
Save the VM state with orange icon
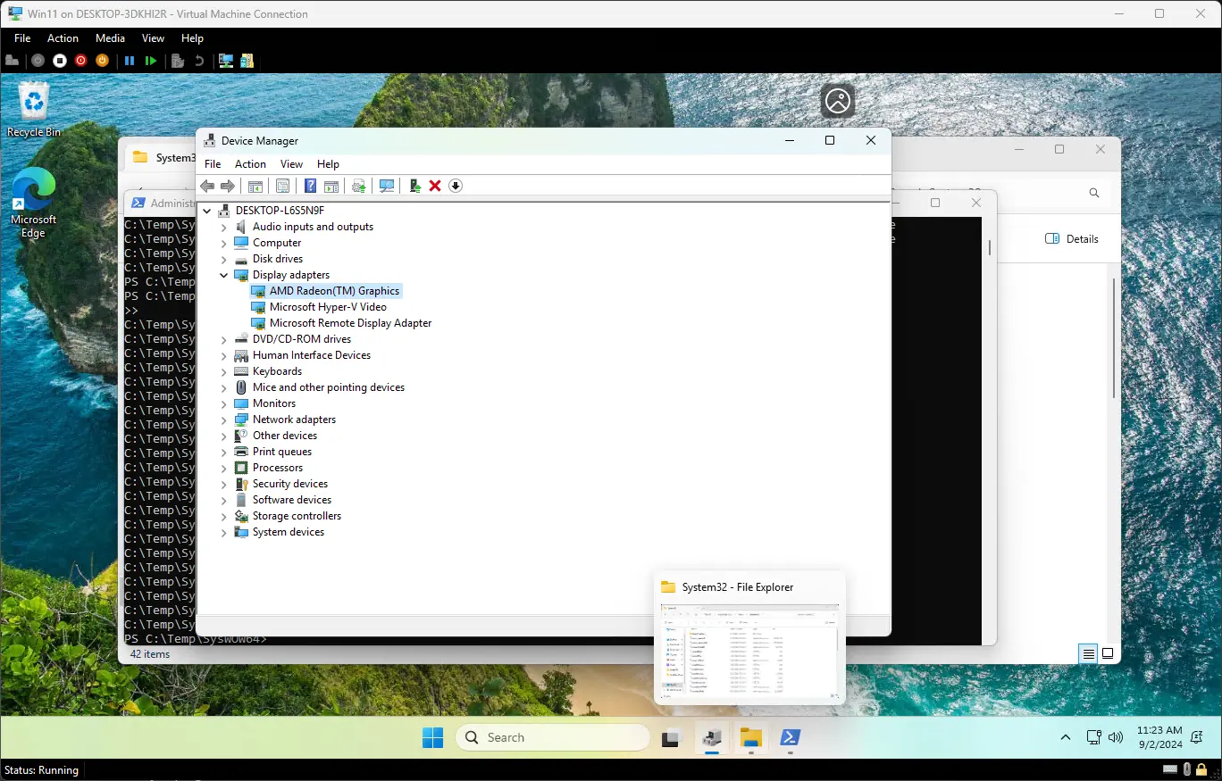point(103,61)
